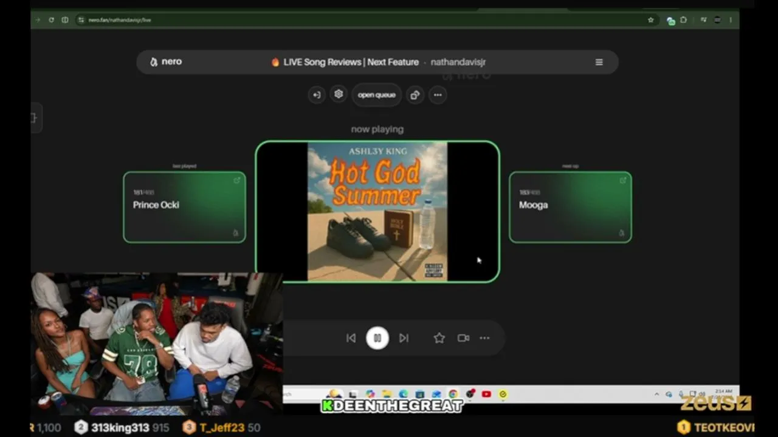This screenshot has height=437, width=778.
Task: Show hidden system tray icons
Action: click(x=656, y=395)
